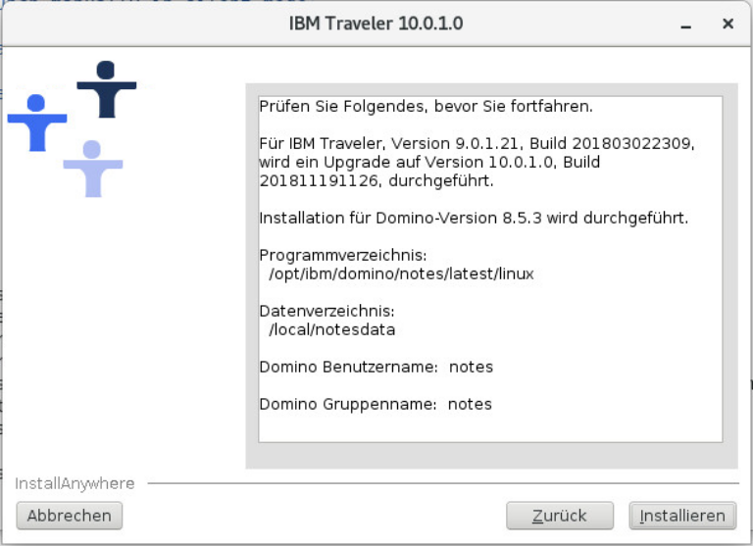Click the build number 201811191126 line

click(376, 181)
